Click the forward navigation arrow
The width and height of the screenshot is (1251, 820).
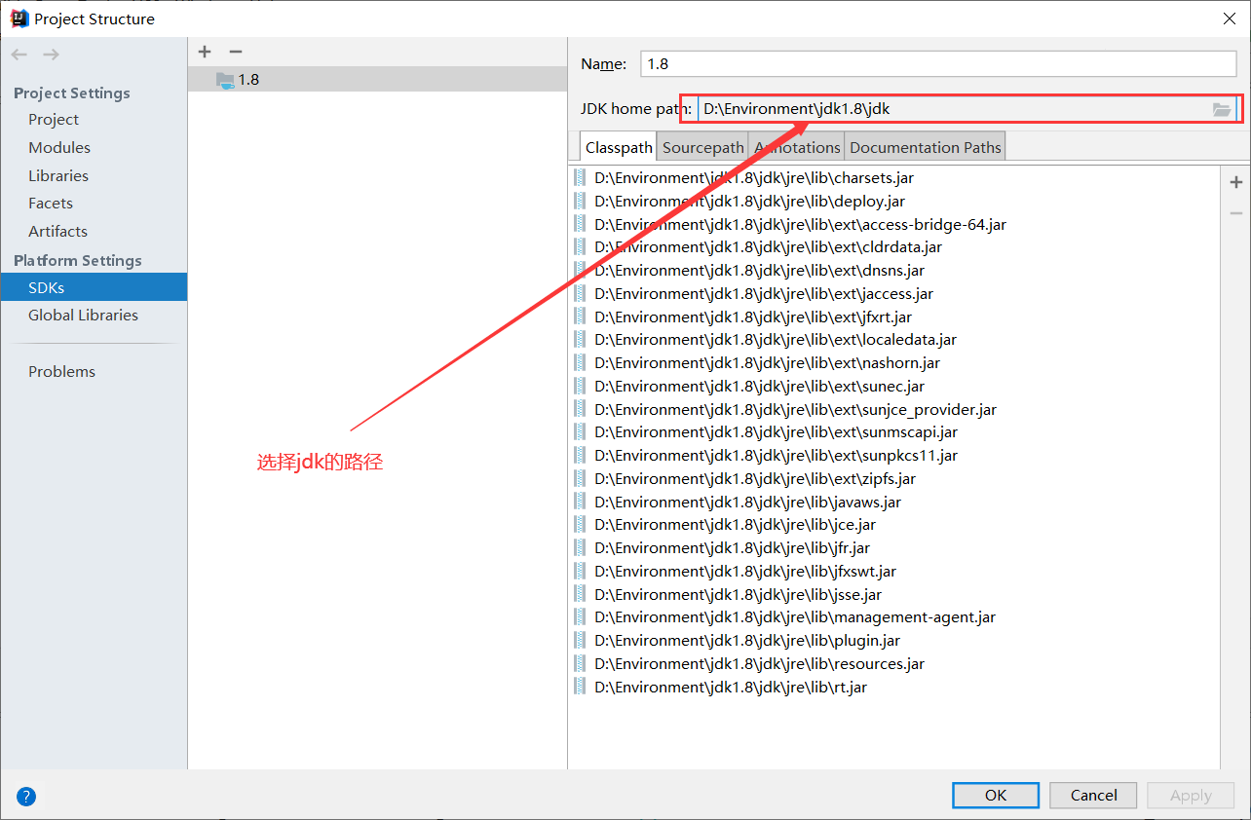point(50,54)
